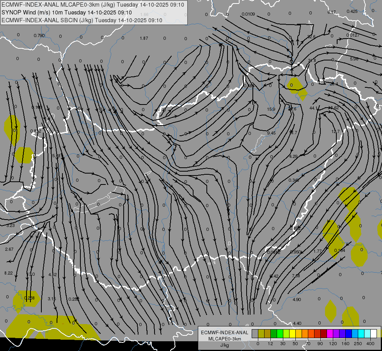Click the 1.87 value near top
The image size is (382, 351).
coord(144,38)
